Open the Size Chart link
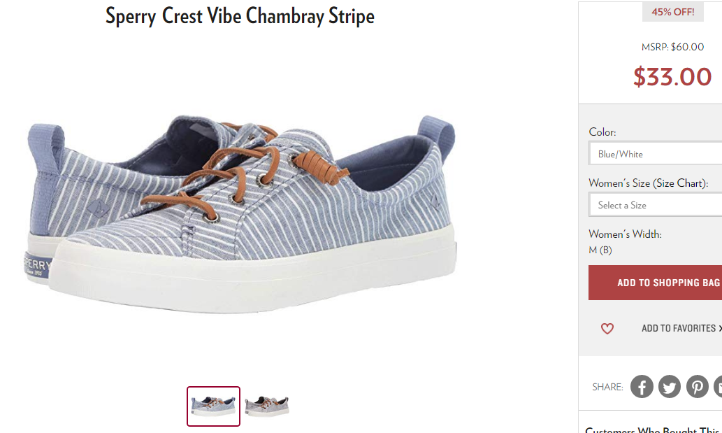 [x=681, y=183]
